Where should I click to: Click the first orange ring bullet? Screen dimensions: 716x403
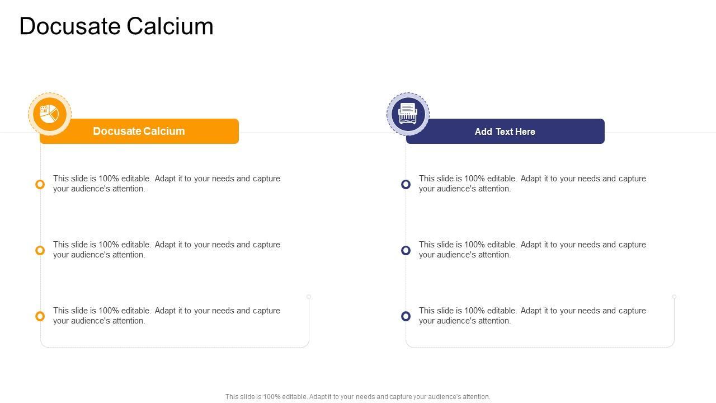40,184
